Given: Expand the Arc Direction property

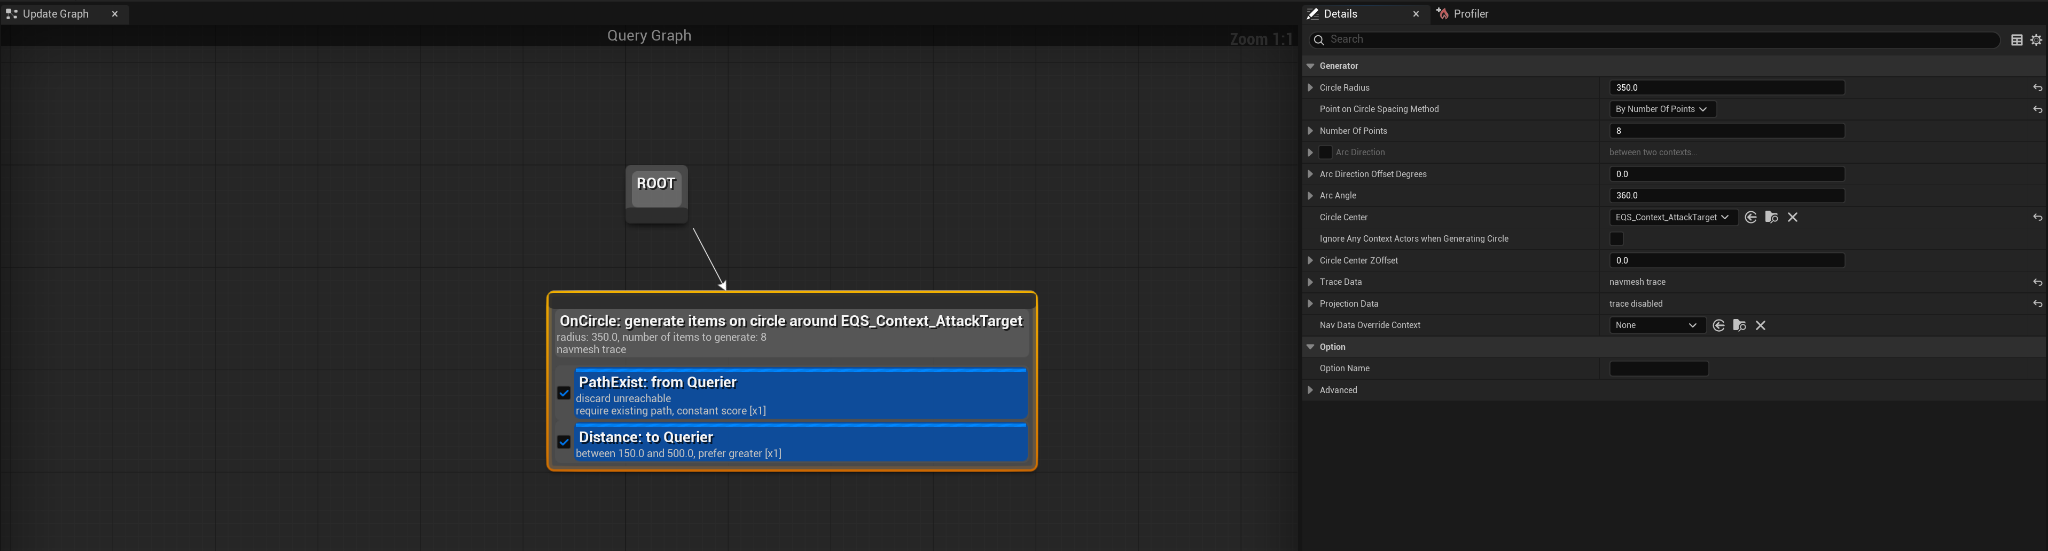Looking at the screenshot, I should 1310,153.
